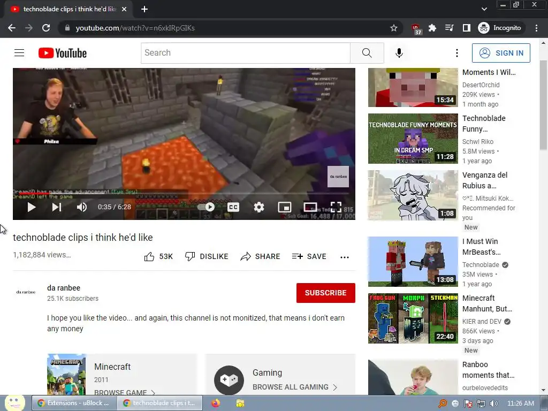Open Chrome three-dot menu

click(536, 28)
